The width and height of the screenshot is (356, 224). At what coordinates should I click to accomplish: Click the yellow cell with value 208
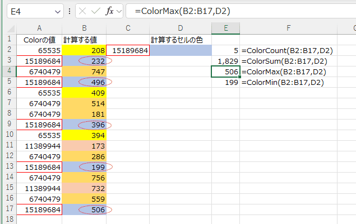(x=84, y=50)
